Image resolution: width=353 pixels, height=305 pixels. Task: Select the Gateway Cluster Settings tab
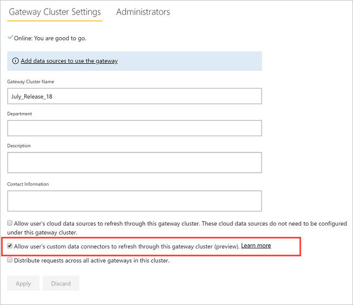(x=55, y=12)
